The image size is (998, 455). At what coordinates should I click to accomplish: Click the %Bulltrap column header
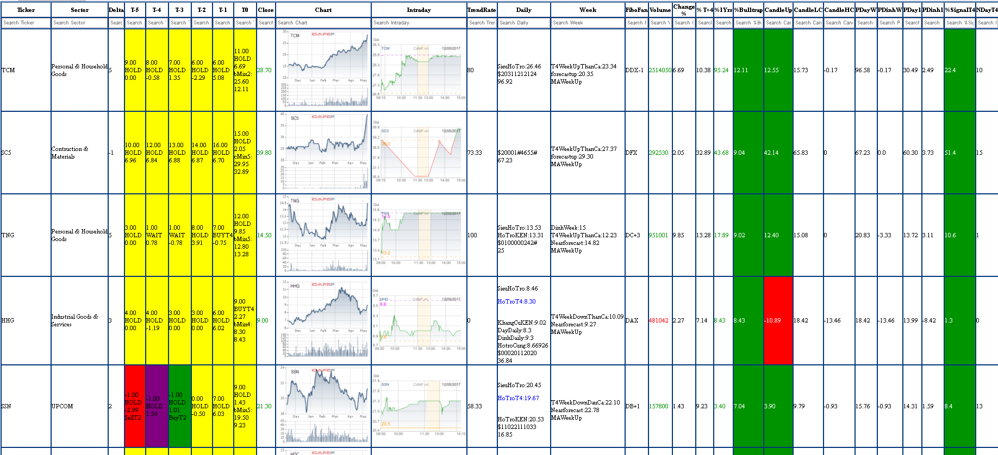click(748, 10)
